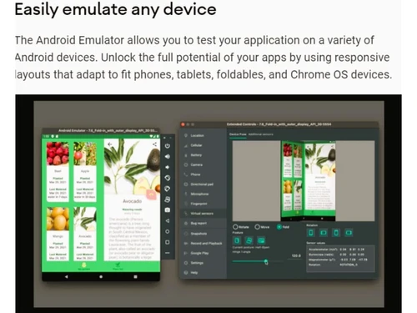Tap the pink add-plant floating button
Image resolution: width=417 pixels, height=313 pixels.
coord(151,195)
